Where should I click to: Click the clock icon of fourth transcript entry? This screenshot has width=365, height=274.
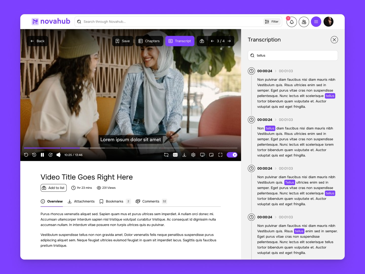[x=251, y=217]
